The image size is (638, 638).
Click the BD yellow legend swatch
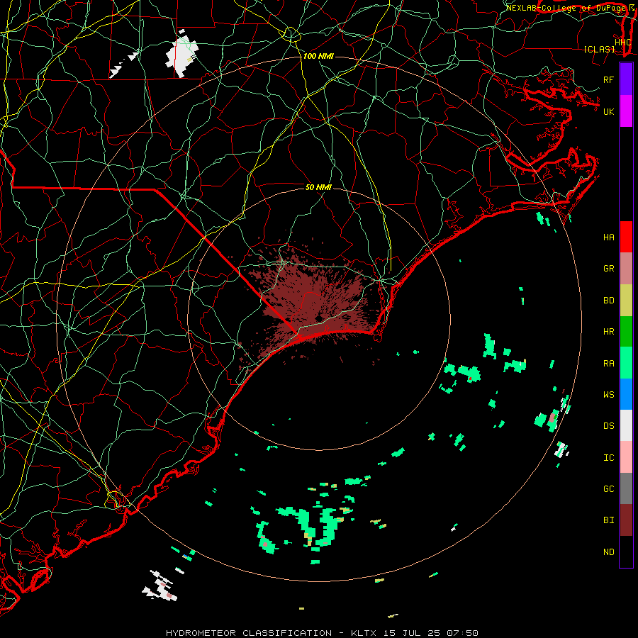coord(626,301)
